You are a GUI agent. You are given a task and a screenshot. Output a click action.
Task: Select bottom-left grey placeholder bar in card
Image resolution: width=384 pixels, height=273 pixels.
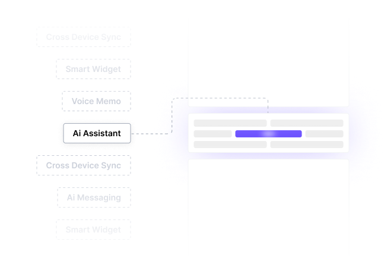click(x=230, y=145)
